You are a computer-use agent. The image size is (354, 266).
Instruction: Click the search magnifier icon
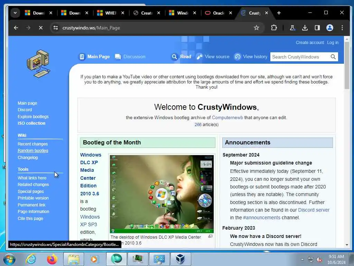[333, 57]
